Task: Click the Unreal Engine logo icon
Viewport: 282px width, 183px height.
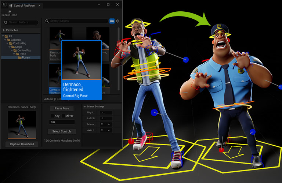Action: [x=4, y=5]
